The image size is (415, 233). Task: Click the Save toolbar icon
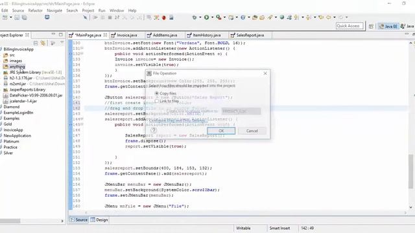pos(17,17)
